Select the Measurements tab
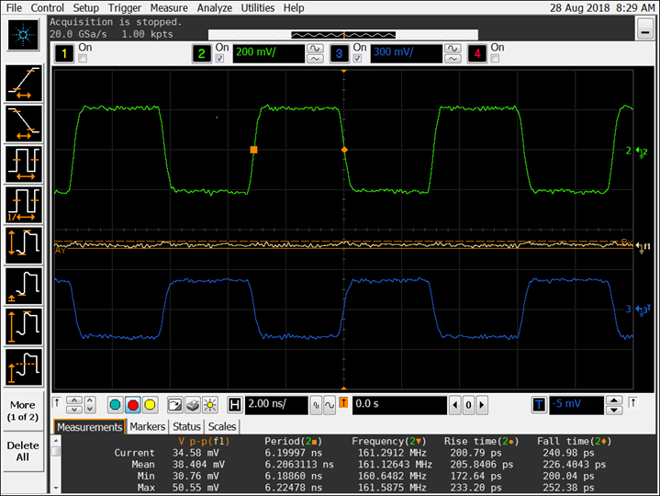 [90, 427]
